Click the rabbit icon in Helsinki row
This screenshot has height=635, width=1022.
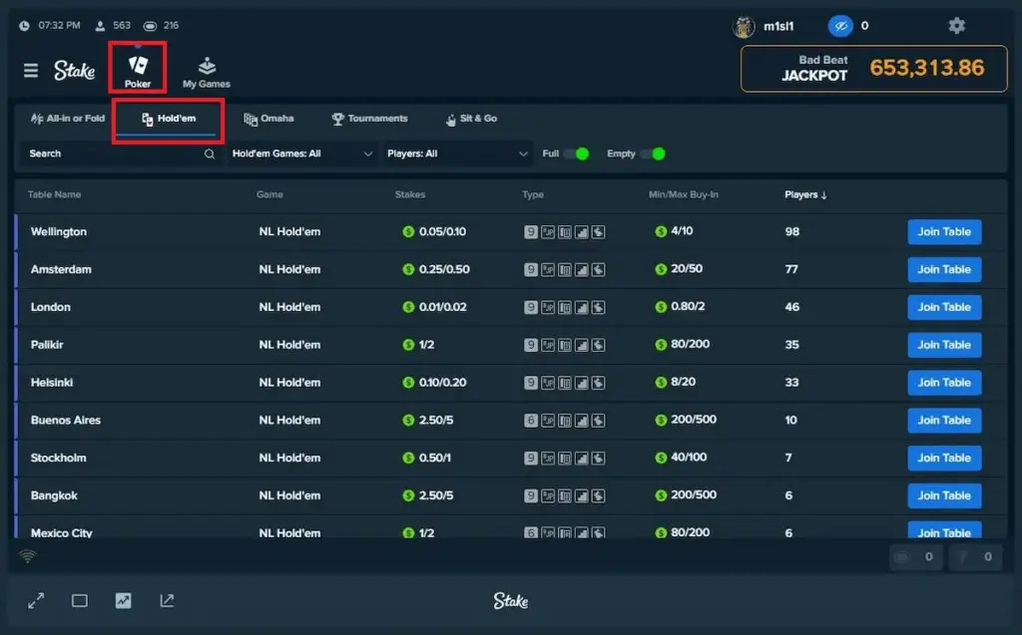click(599, 383)
